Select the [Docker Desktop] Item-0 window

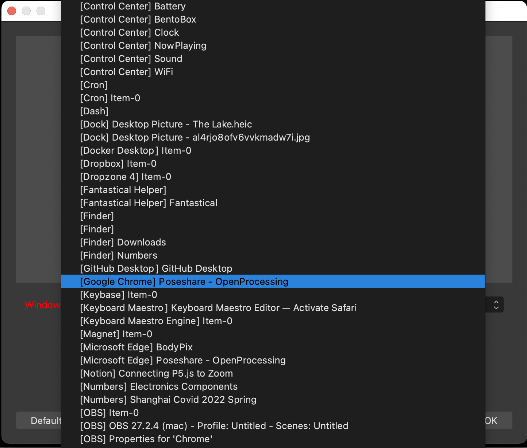[x=135, y=150]
